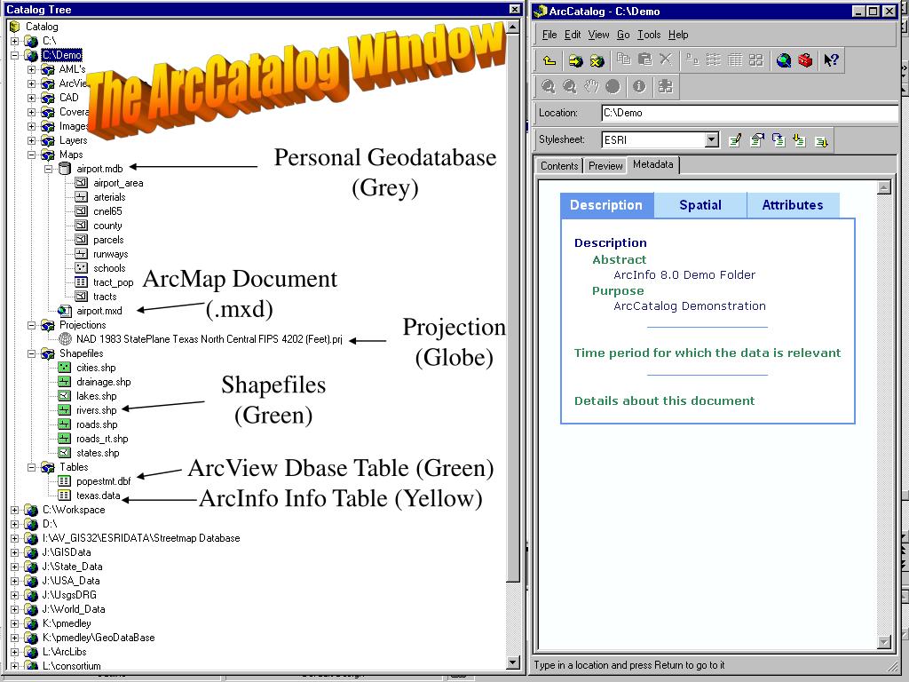
Task: Select the Metadata tab
Action: click(652, 164)
